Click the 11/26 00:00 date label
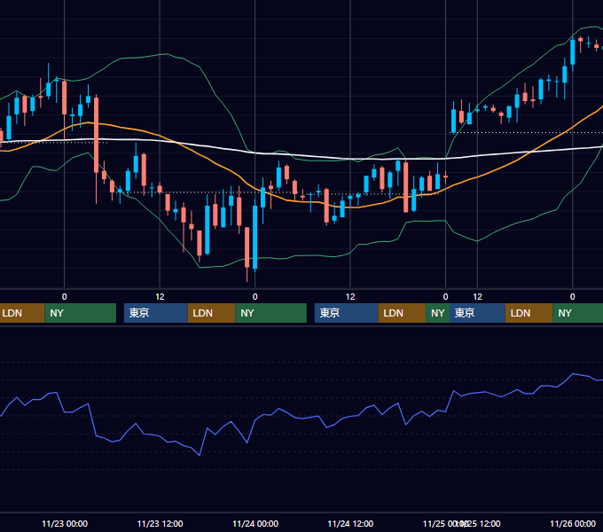Image resolution: width=603 pixels, height=532 pixels. click(573, 523)
